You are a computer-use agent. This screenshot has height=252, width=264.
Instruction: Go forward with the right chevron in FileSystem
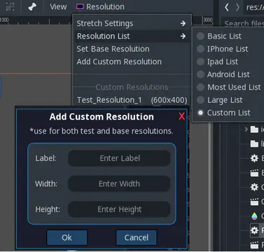click(x=237, y=7)
